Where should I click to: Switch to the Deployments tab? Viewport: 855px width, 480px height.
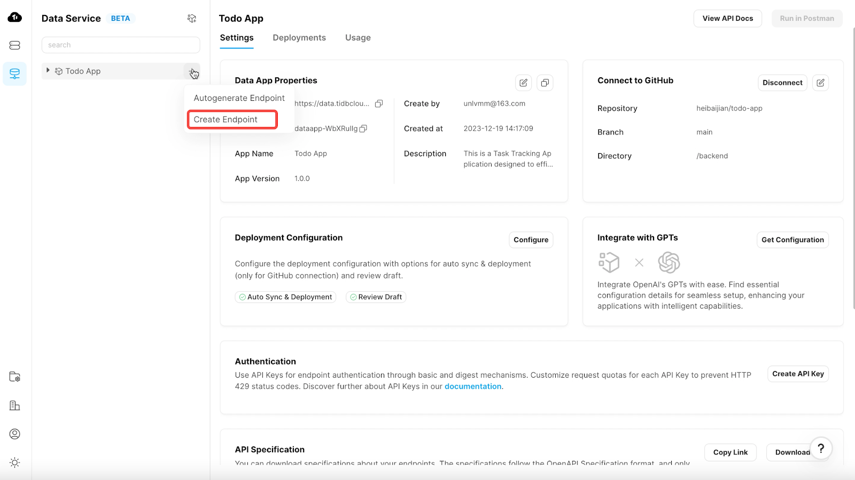pyautogui.click(x=299, y=37)
